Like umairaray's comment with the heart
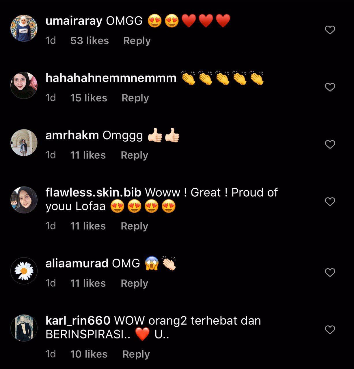The height and width of the screenshot is (369, 354). tap(330, 30)
